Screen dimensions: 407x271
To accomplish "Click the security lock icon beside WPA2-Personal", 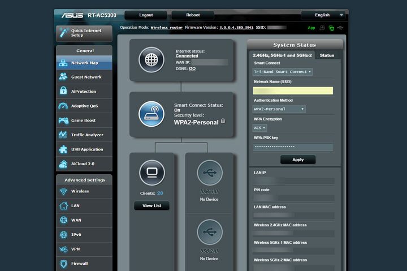I will pos(223,121).
